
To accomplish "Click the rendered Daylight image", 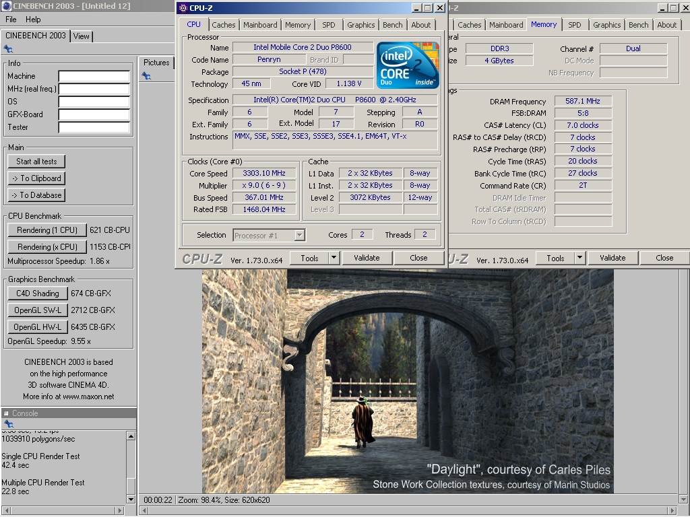I will (408, 381).
